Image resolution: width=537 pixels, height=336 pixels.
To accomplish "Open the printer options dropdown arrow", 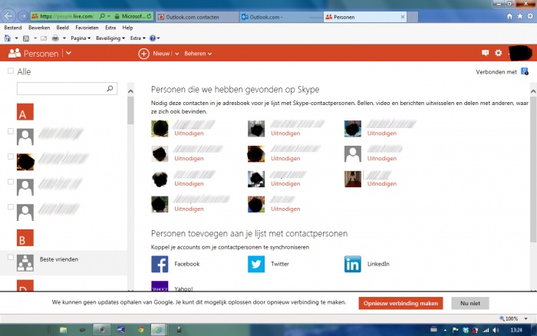I will (64, 38).
